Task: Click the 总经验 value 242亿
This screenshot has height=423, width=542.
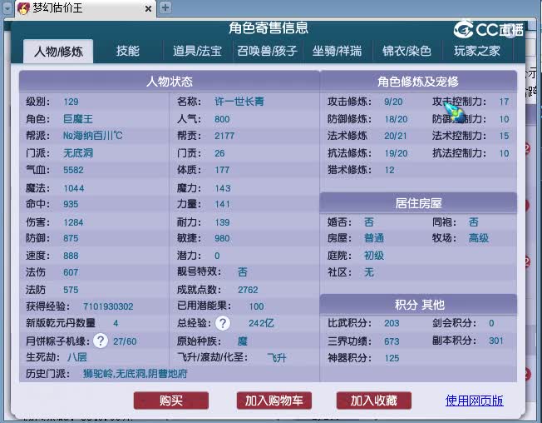Action: pyautogui.click(x=261, y=323)
